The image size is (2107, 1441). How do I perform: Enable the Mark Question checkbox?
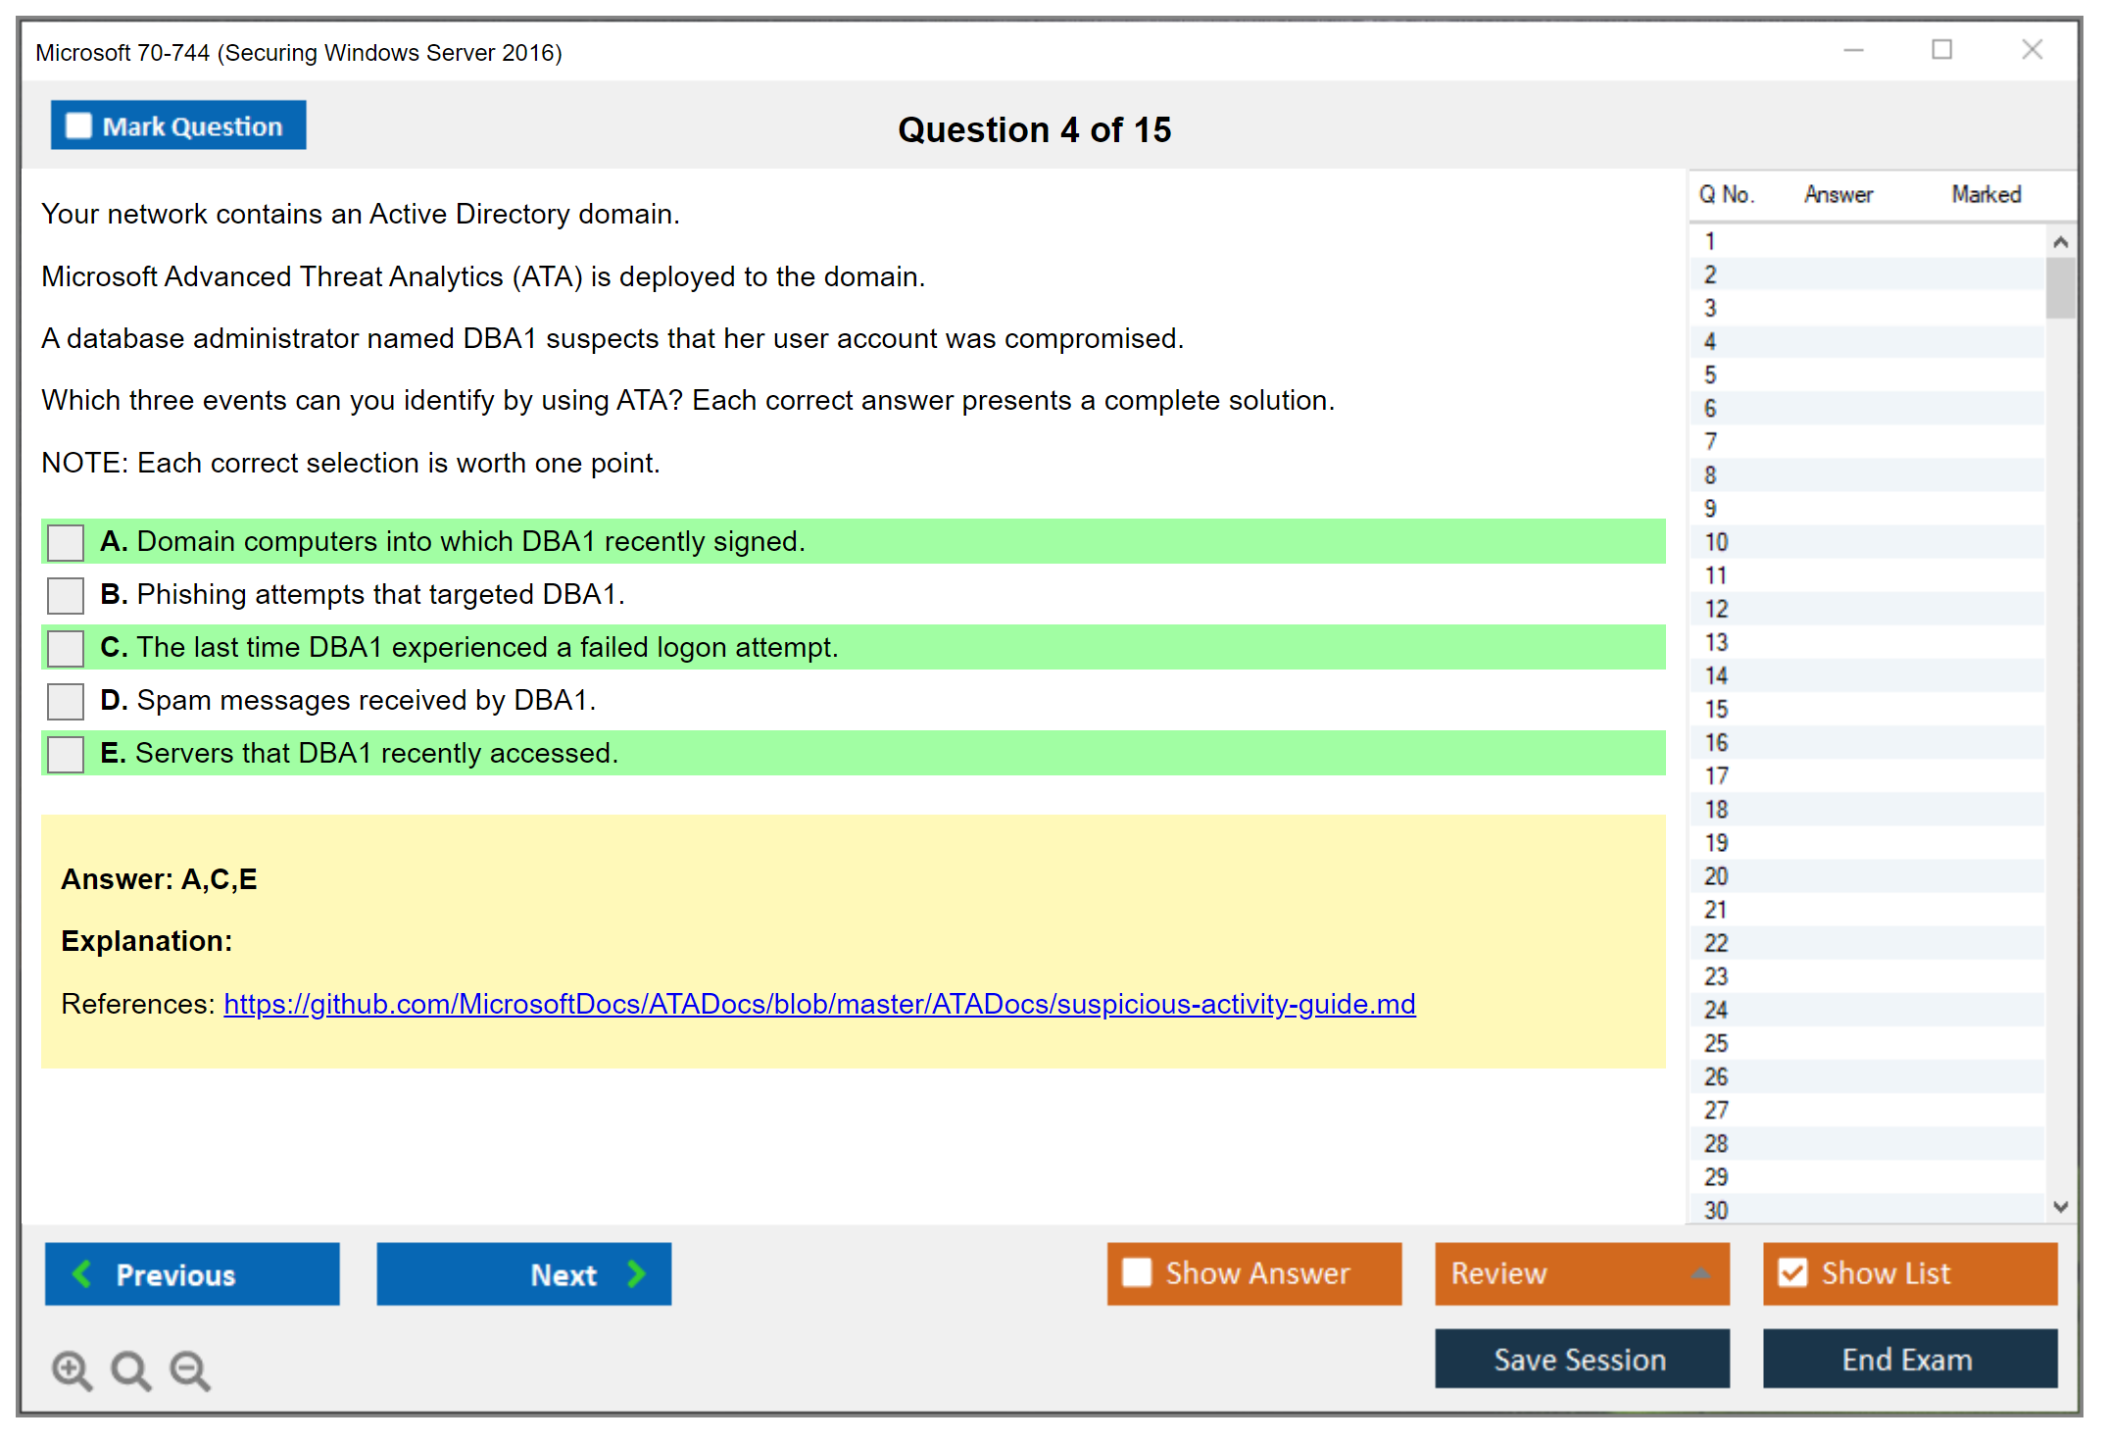(78, 125)
